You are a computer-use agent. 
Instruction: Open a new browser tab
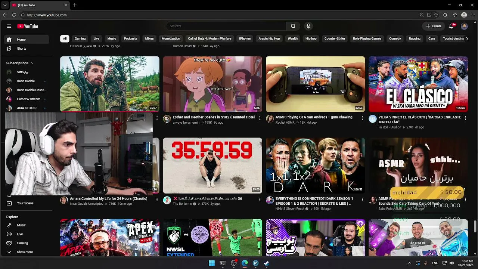[x=75, y=5]
